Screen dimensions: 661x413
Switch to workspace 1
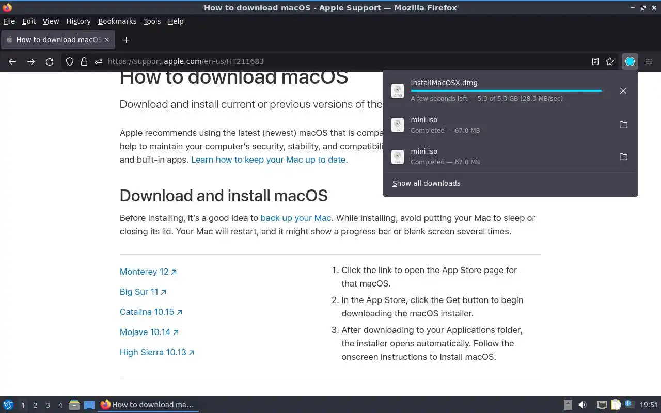pos(23,405)
